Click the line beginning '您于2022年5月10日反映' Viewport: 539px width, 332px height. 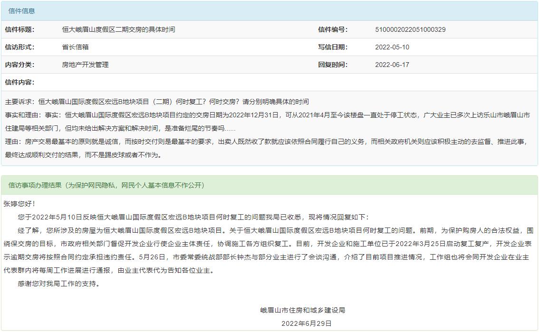tap(193, 217)
